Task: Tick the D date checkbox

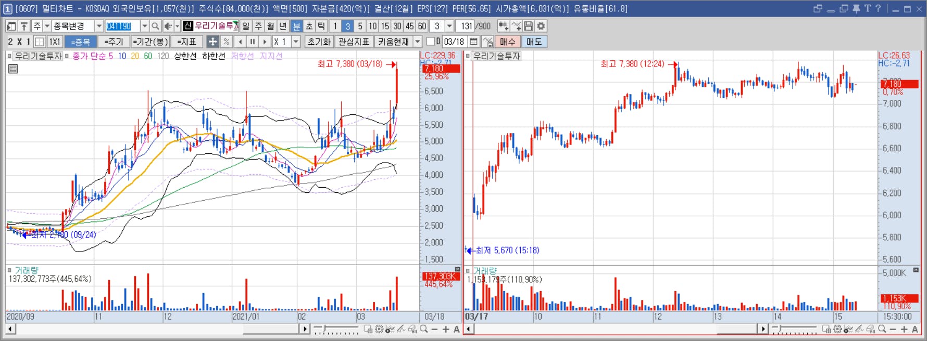Action: coord(431,42)
